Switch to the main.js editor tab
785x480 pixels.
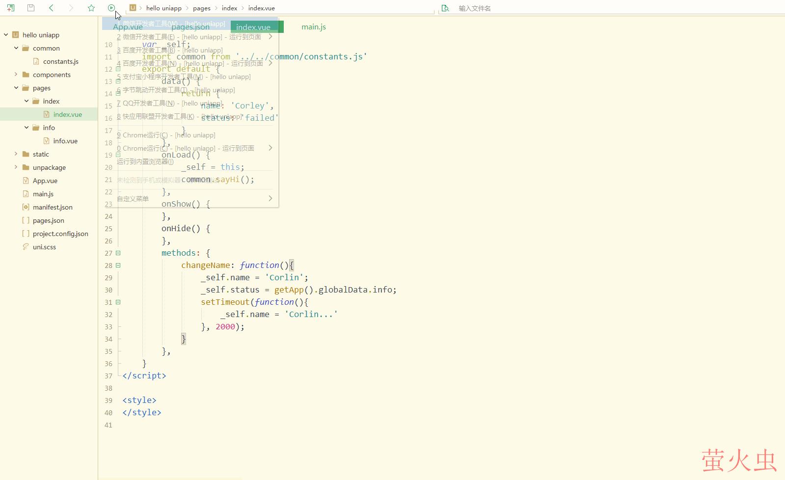(314, 27)
